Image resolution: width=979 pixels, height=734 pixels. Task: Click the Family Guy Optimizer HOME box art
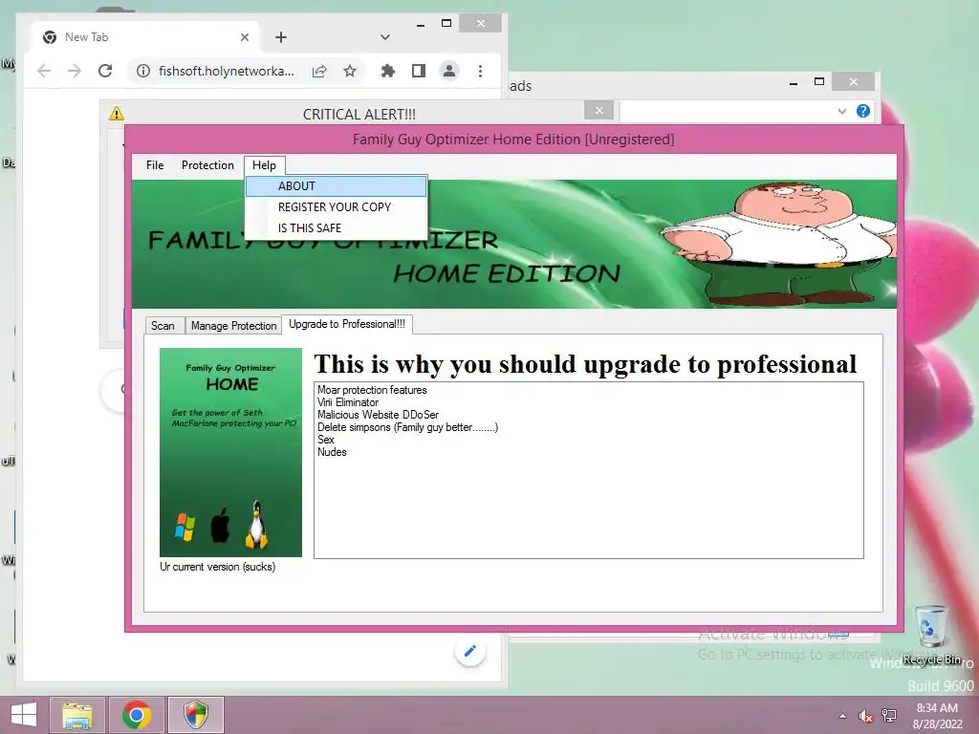coord(231,452)
